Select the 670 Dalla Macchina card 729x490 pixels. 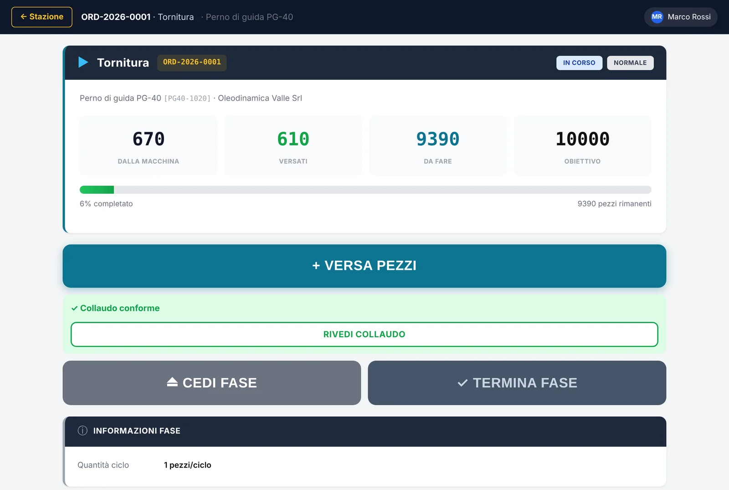[149, 145]
